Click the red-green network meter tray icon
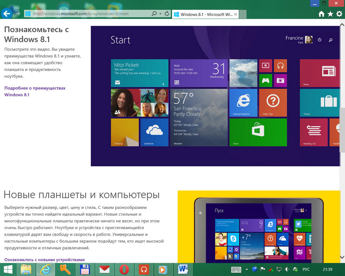Viewport: 345px width, 276px height. coord(271,269)
